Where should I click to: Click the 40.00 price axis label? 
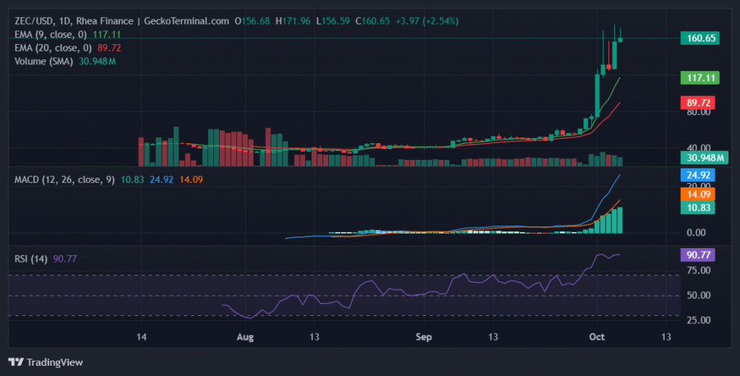[699, 148]
